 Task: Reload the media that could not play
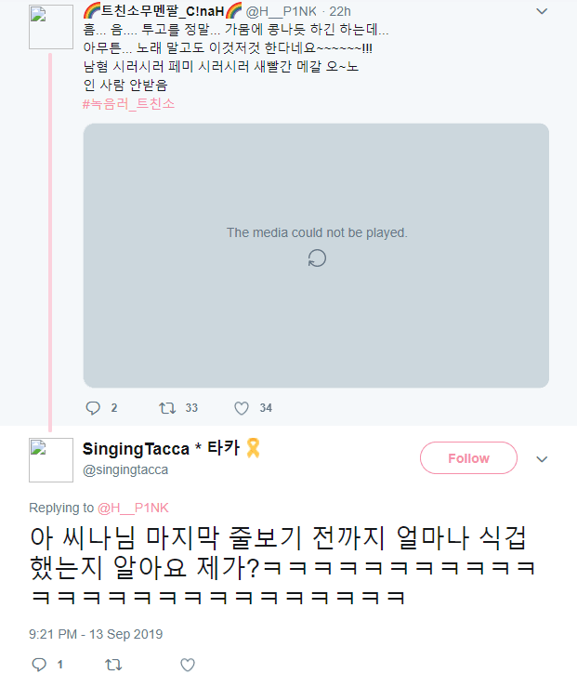[317, 258]
